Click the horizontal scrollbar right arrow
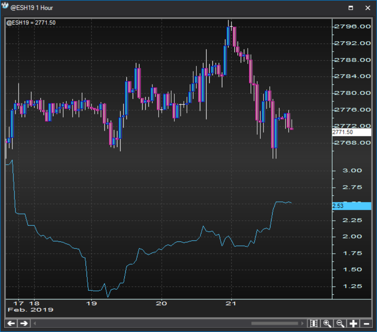The image size is (377, 332). pos(302,323)
